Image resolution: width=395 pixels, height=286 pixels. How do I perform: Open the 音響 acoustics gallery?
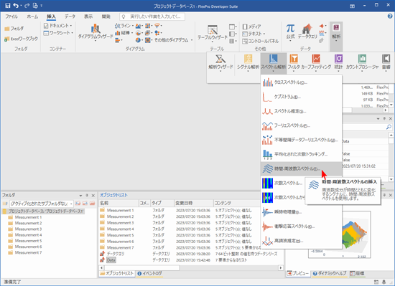point(386,62)
